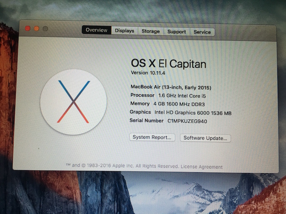This screenshot has width=286, height=214.
Task: Open the Displays tab
Action: (x=124, y=31)
